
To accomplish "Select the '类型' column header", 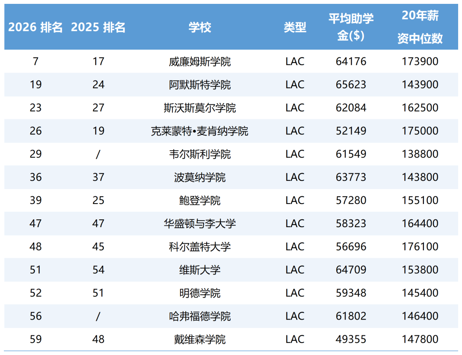I will [295, 27].
